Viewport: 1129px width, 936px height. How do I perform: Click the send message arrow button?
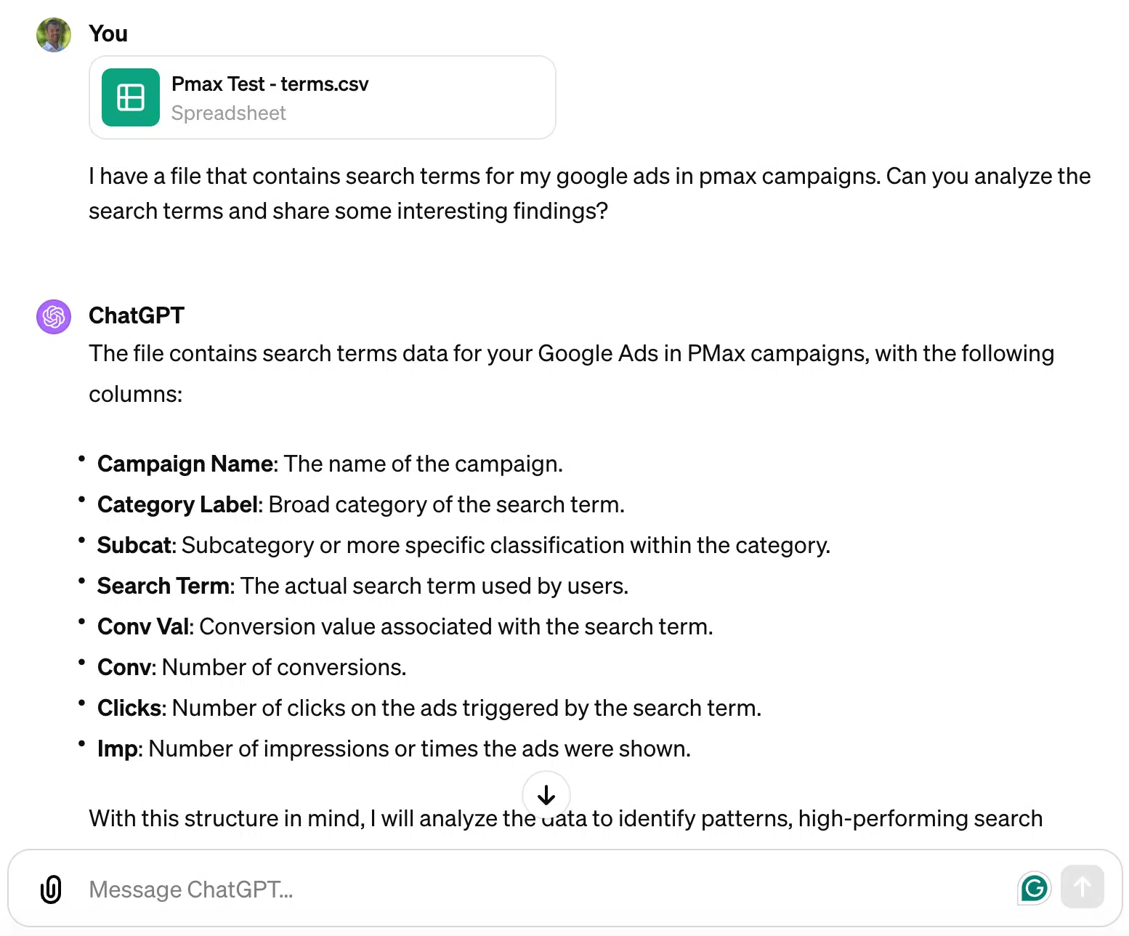pyautogui.click(x=1082, y=887)
